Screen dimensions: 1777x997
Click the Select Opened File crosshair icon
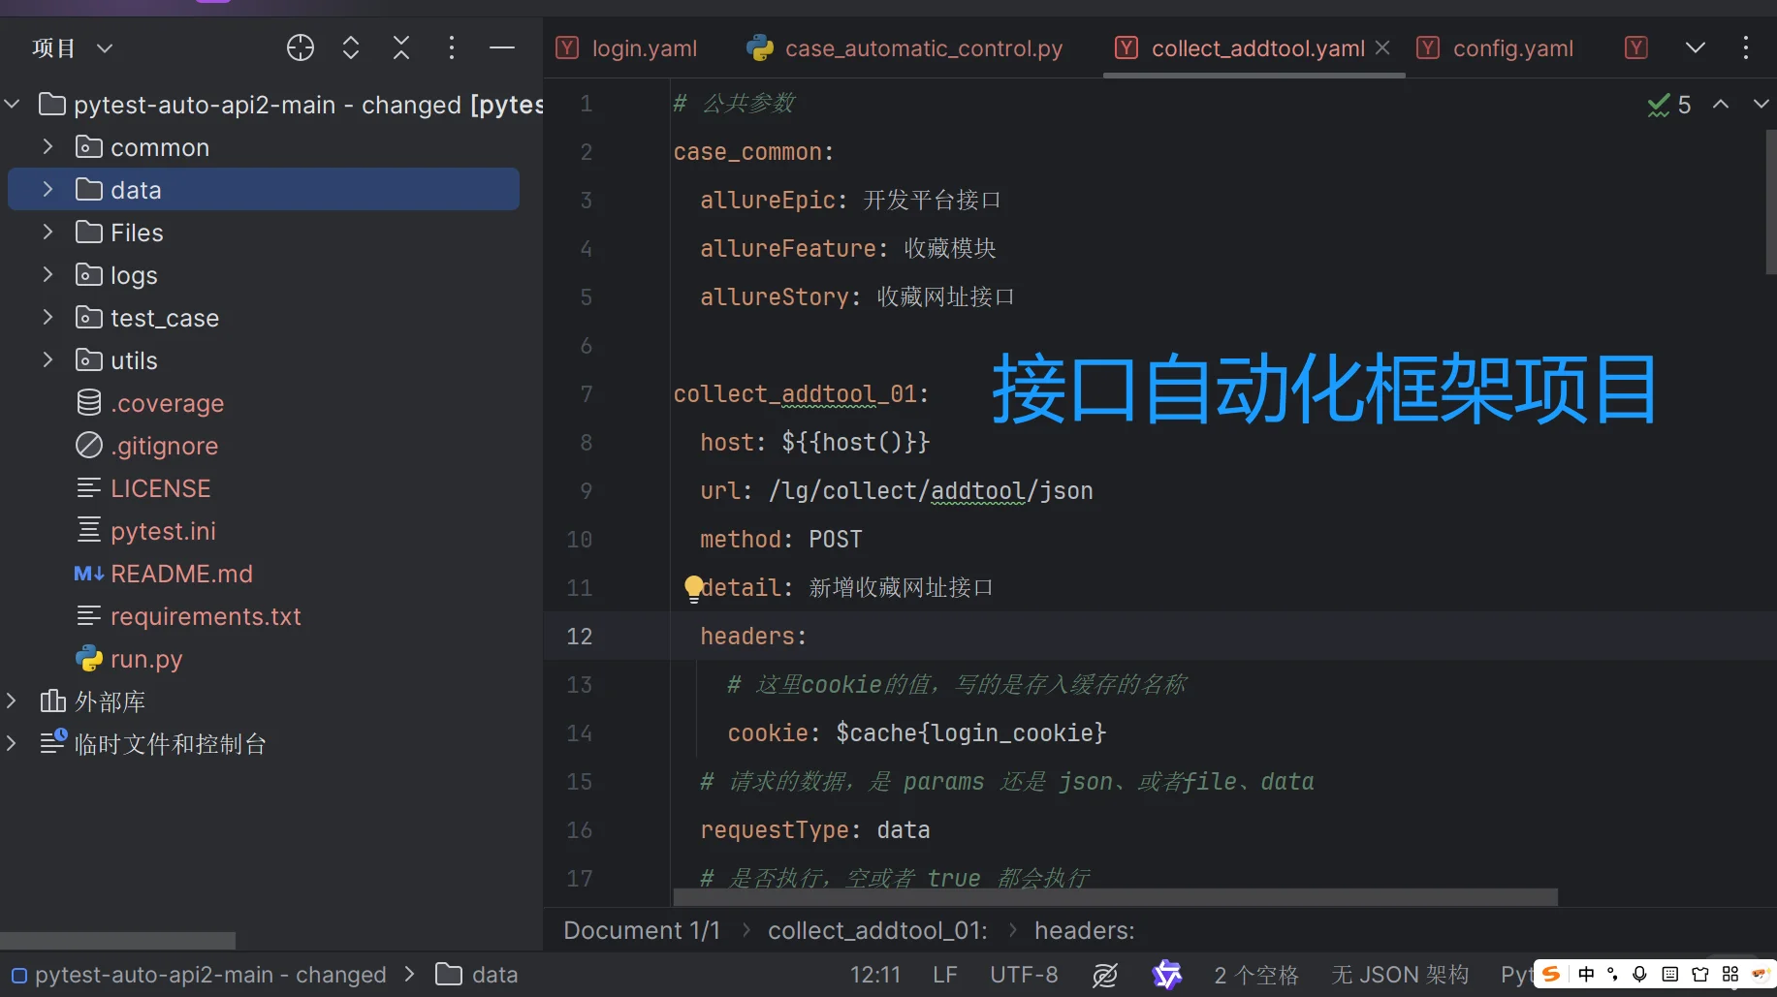coord(300,47)
